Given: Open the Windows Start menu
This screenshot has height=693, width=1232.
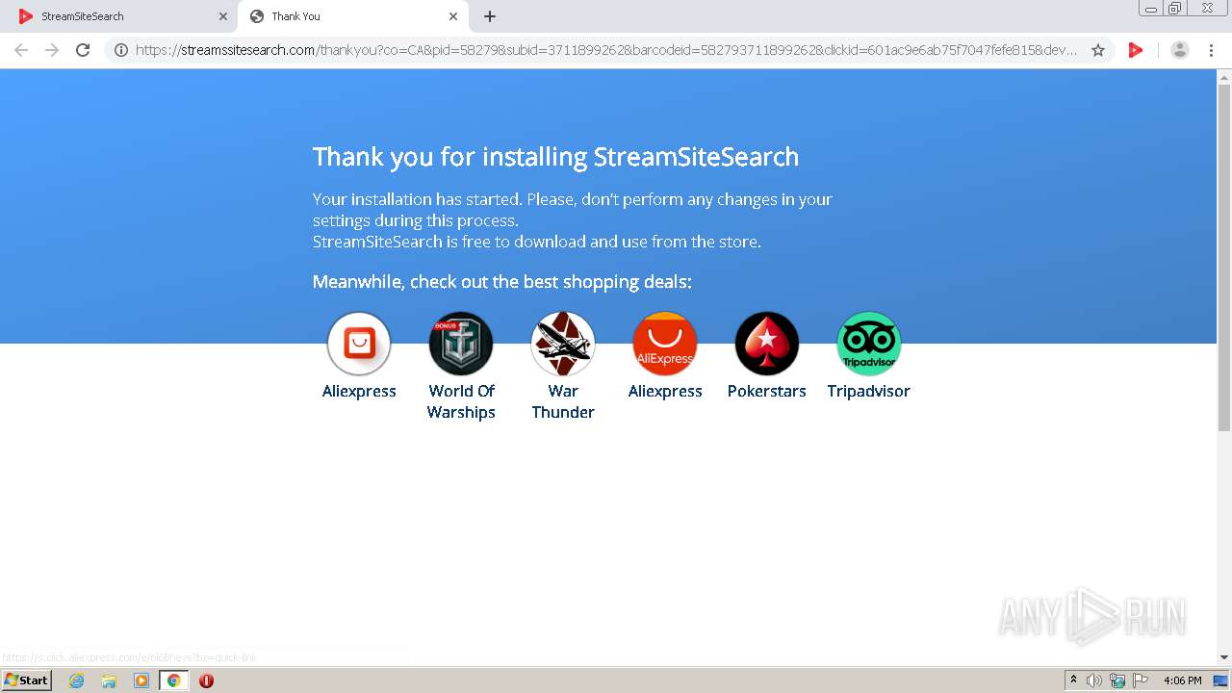Looking at the screenshot, I should click(x=27, y=680).
